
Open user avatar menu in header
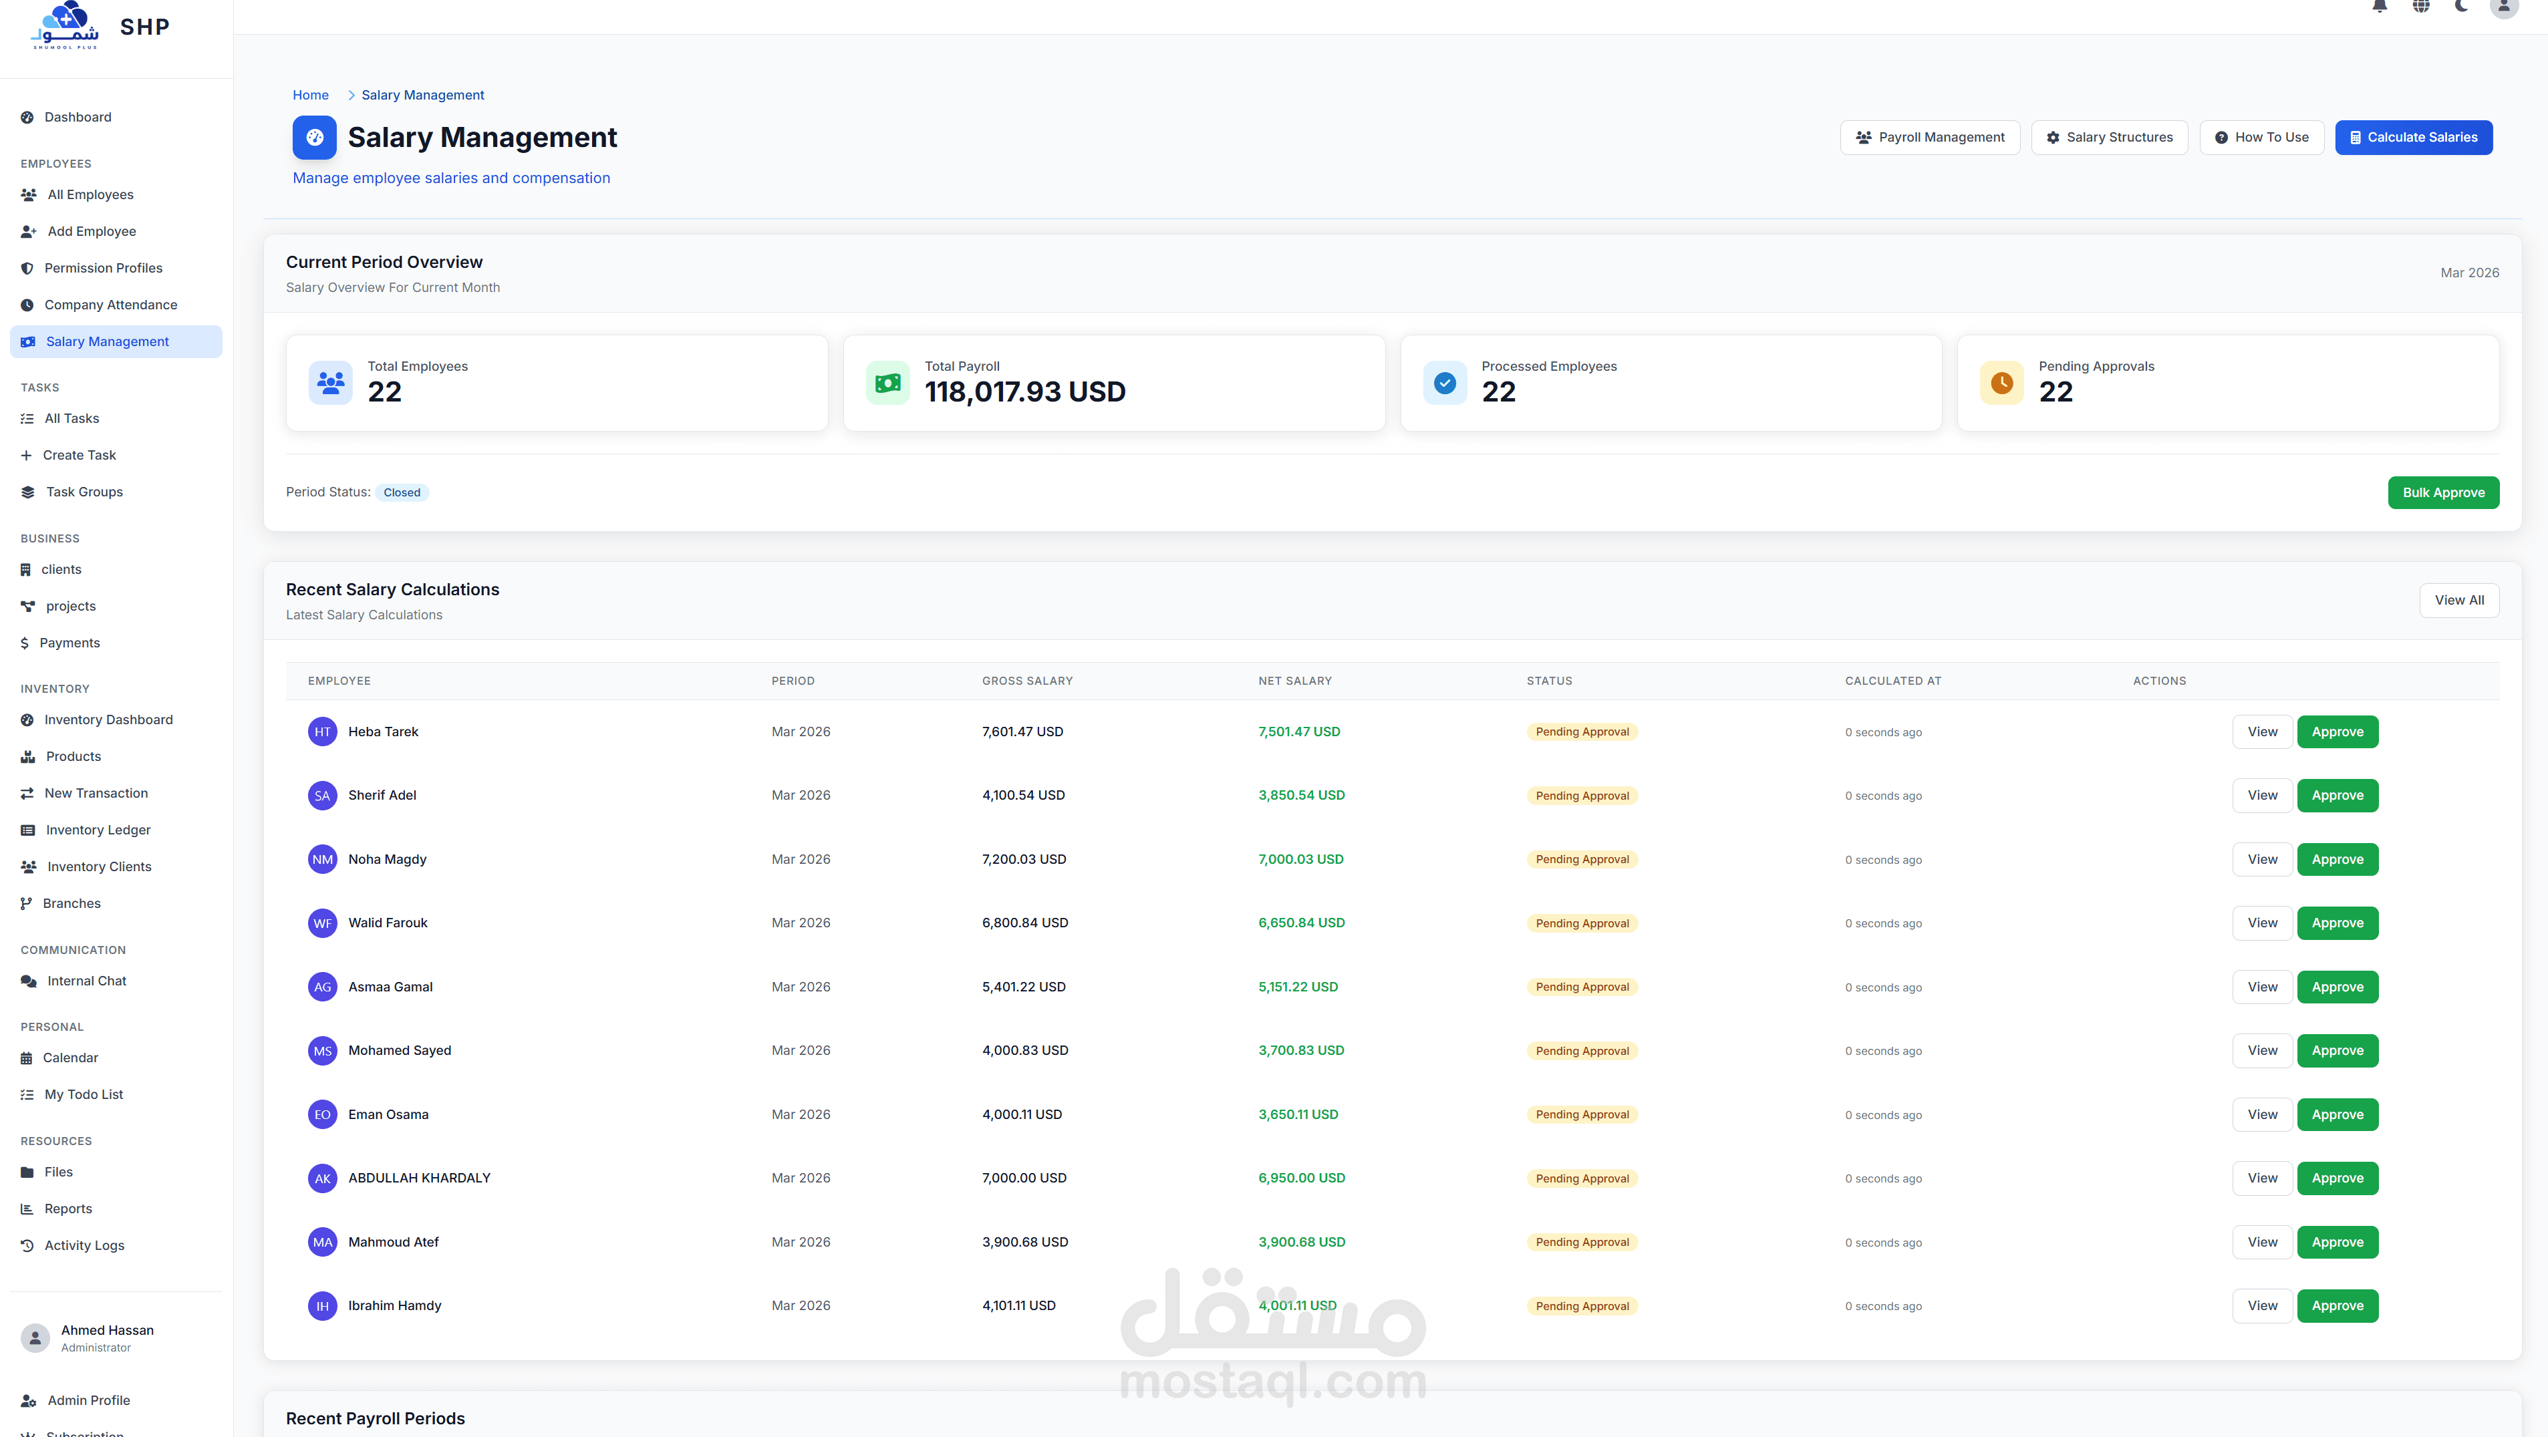2503,7
